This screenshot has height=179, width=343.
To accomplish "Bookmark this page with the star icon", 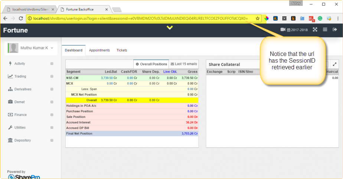I will pyautogui.click(x=258, y=18).
